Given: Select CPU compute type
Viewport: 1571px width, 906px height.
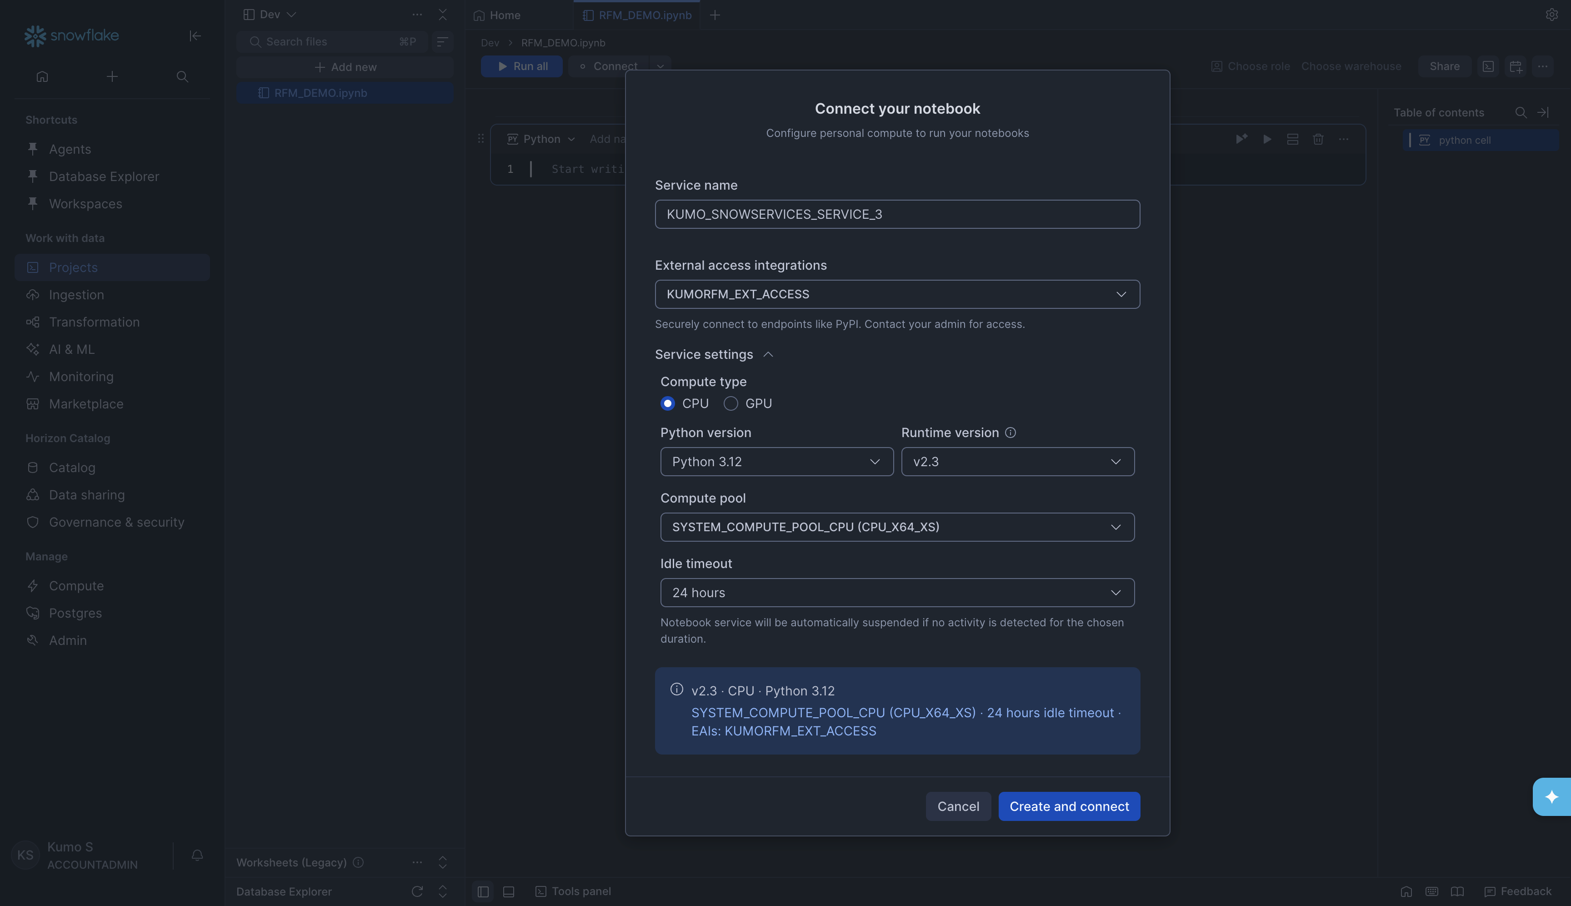Looking at the screenshot, I should point(668,403).
